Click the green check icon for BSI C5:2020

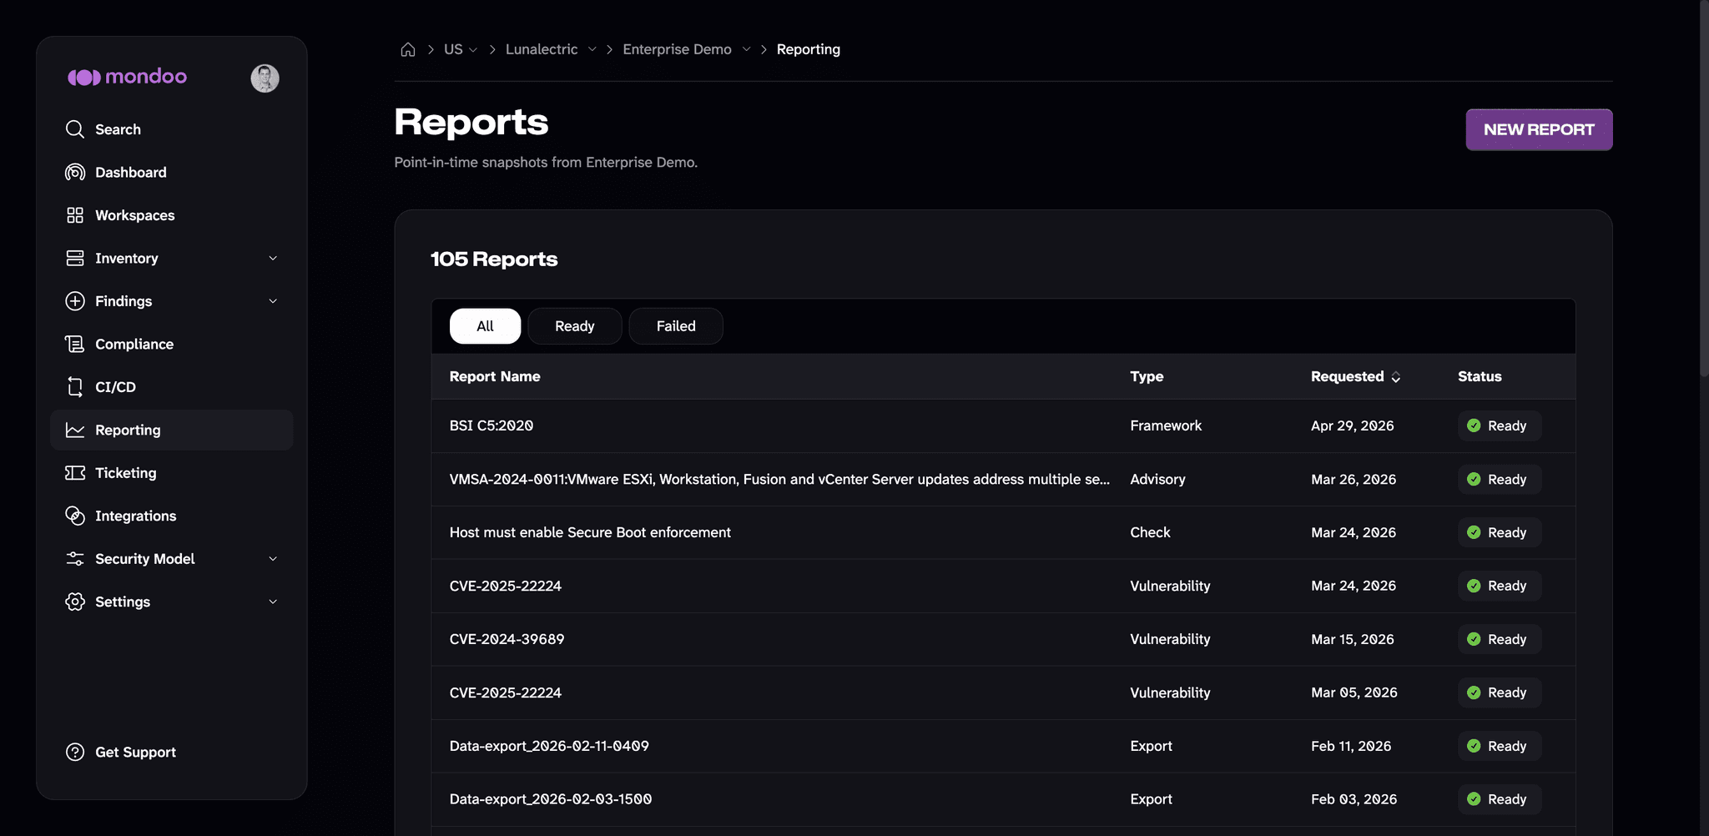click(x=1474, y=426)
